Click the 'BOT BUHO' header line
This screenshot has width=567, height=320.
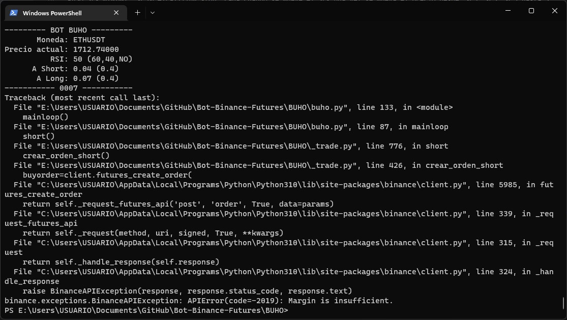[x=69, y=30]
